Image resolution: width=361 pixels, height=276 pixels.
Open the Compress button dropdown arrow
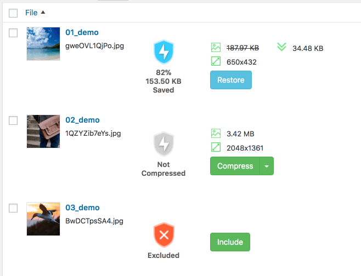coord(267,166)
